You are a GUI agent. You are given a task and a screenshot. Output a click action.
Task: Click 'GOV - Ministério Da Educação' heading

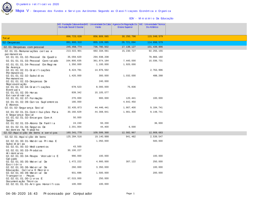tap(151, 19)
